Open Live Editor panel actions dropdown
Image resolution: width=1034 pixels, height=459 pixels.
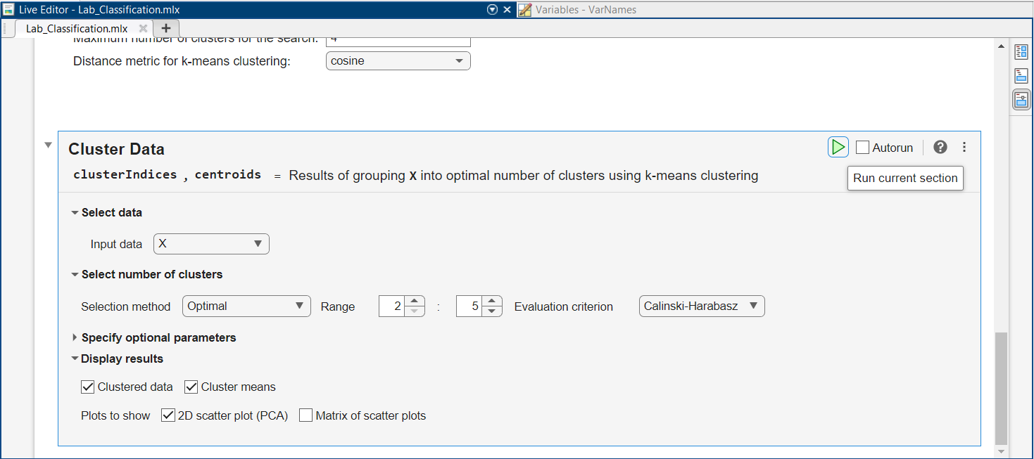point(492,10)
